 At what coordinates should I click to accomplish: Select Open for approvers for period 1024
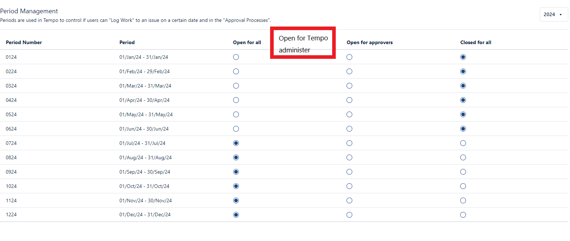349,186
